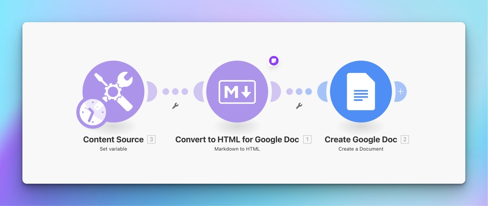Open the purple note icon above Markdown module
488x206 pixels.
pyautogui.click(x=273, y=60)
